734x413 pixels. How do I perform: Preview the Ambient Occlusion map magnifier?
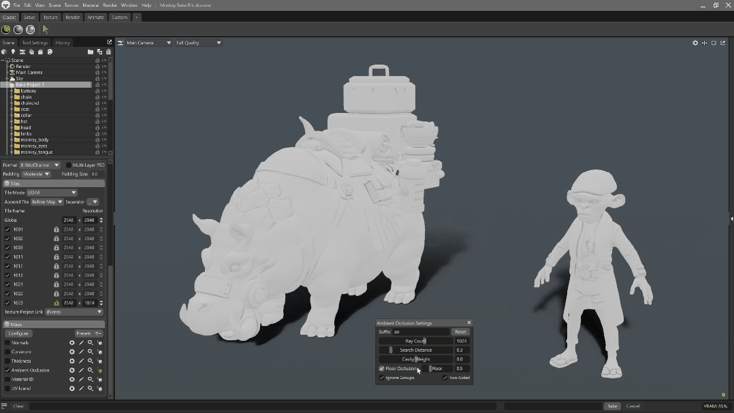coord(91,370)
